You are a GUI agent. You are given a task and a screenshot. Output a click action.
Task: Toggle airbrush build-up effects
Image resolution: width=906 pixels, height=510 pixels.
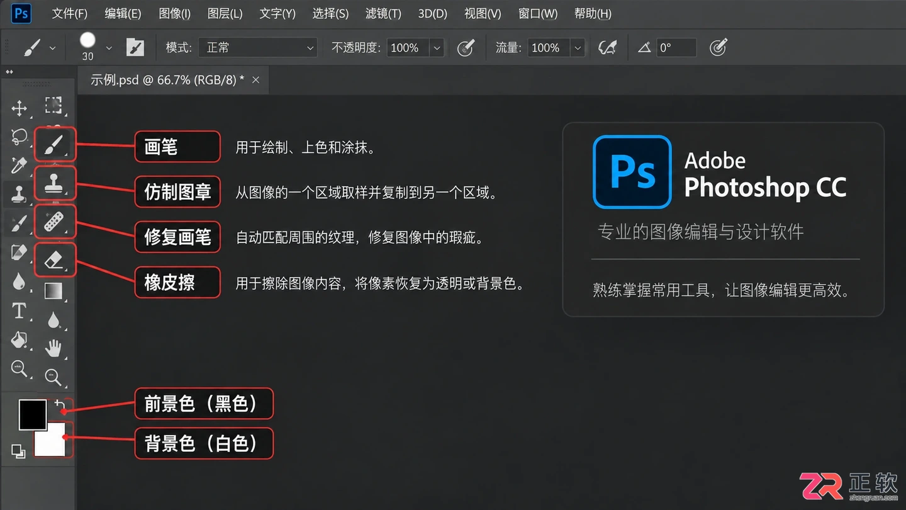tap(607, 47)
